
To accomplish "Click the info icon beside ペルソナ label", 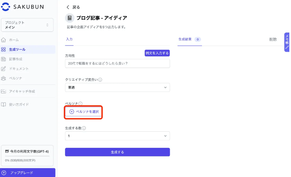I will tap(80, 104).
